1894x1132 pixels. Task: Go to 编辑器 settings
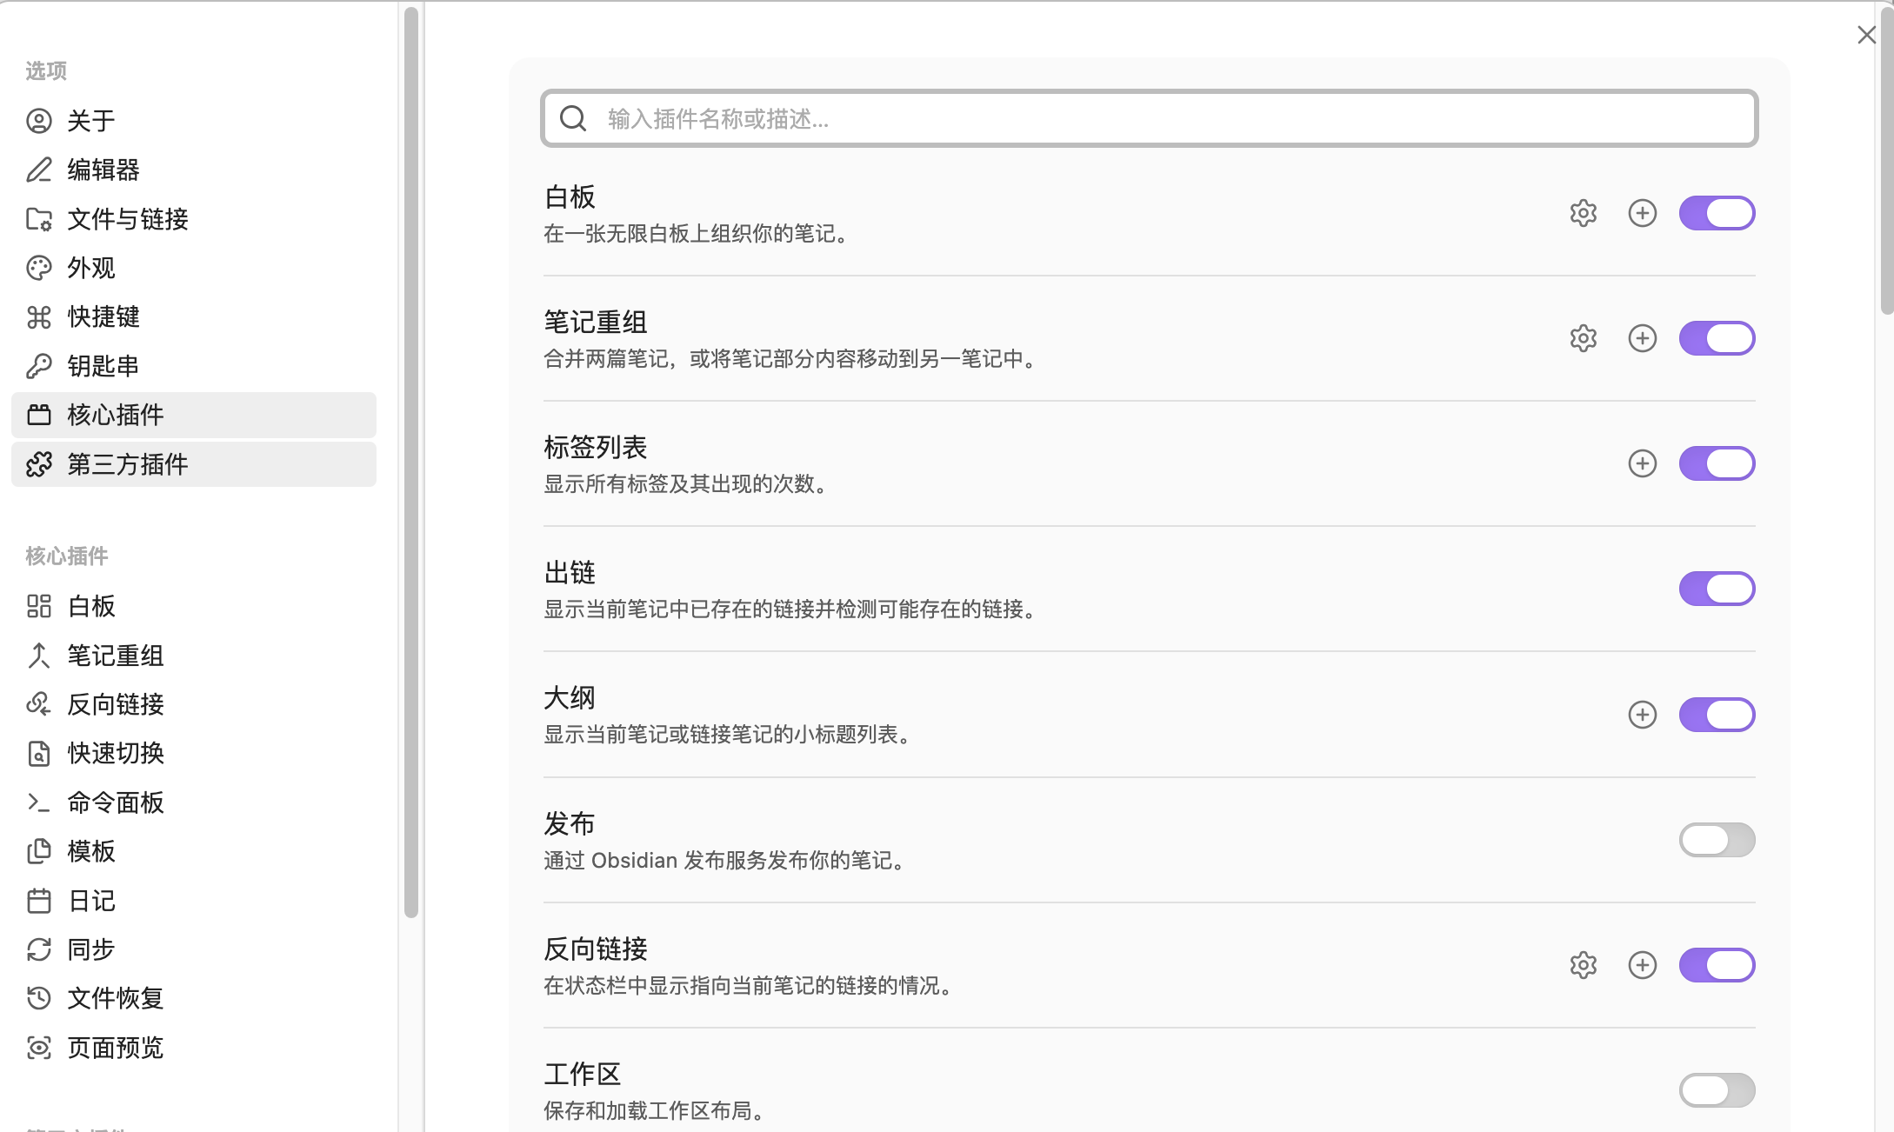pos(194,170)
